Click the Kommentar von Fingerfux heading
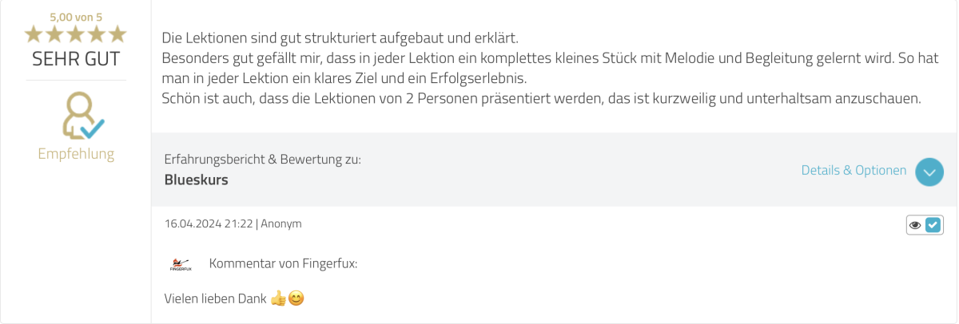This screenshot has width=959, height=324. pos(283,263)
